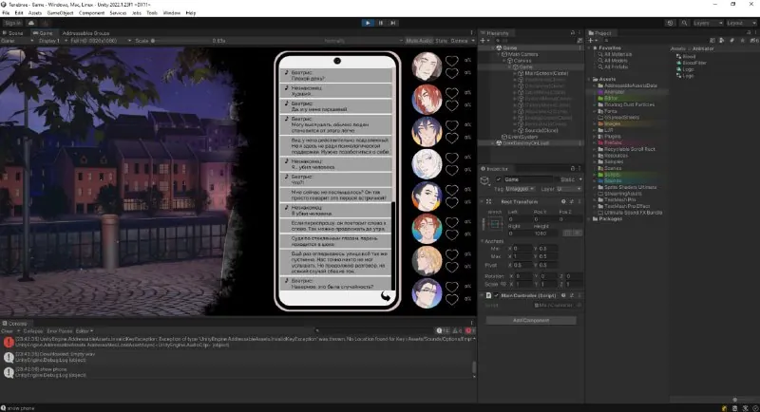
Task: Click the red-haired character's top heart icon
Action: click(452, 93)
